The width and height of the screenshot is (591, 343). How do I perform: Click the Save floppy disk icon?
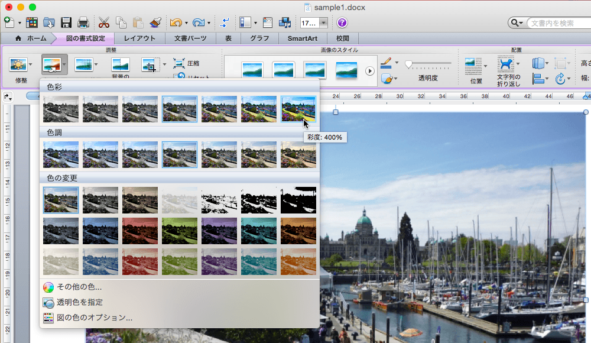(x=66, y=23)
